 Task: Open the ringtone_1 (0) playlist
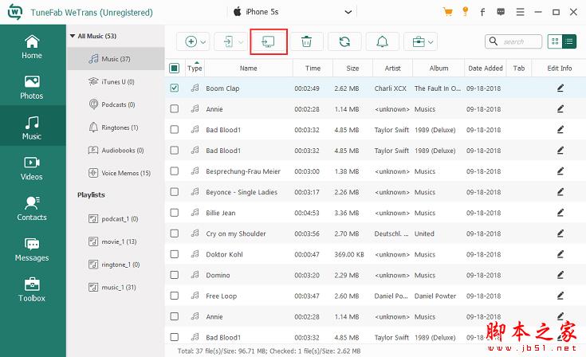116,265
